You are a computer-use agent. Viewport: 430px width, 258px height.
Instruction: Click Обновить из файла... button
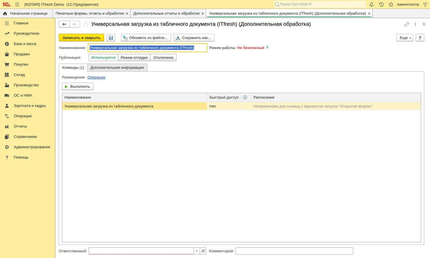click(146, 38)
